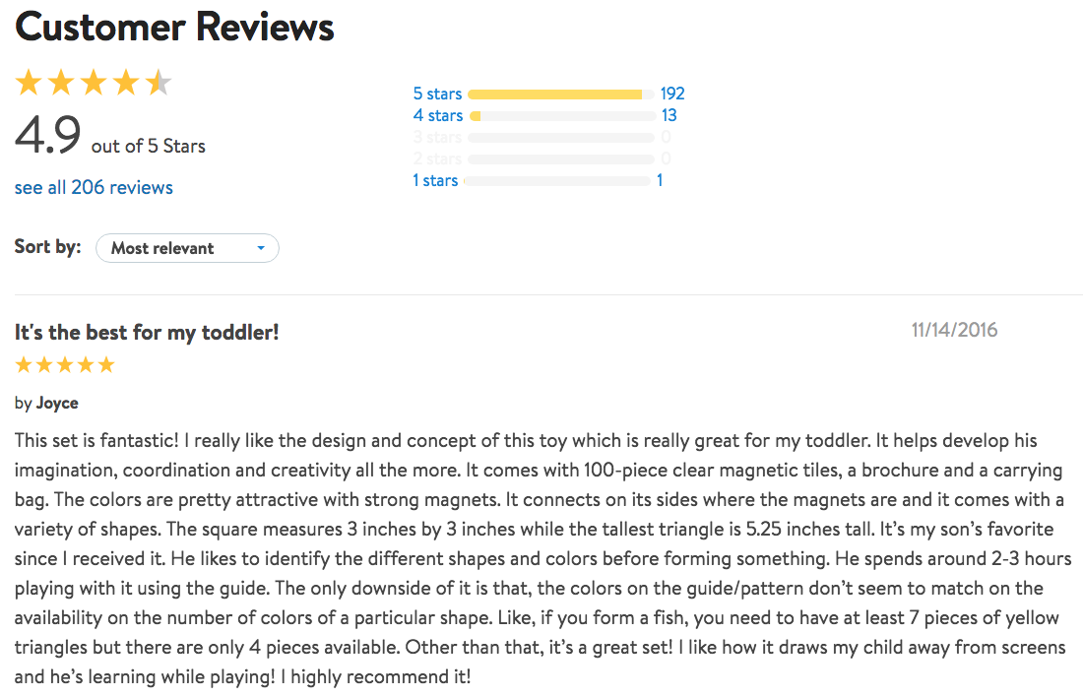1083x697 pixels.
Task: Filter reviews by 4 stars
Action: [437, 115]
